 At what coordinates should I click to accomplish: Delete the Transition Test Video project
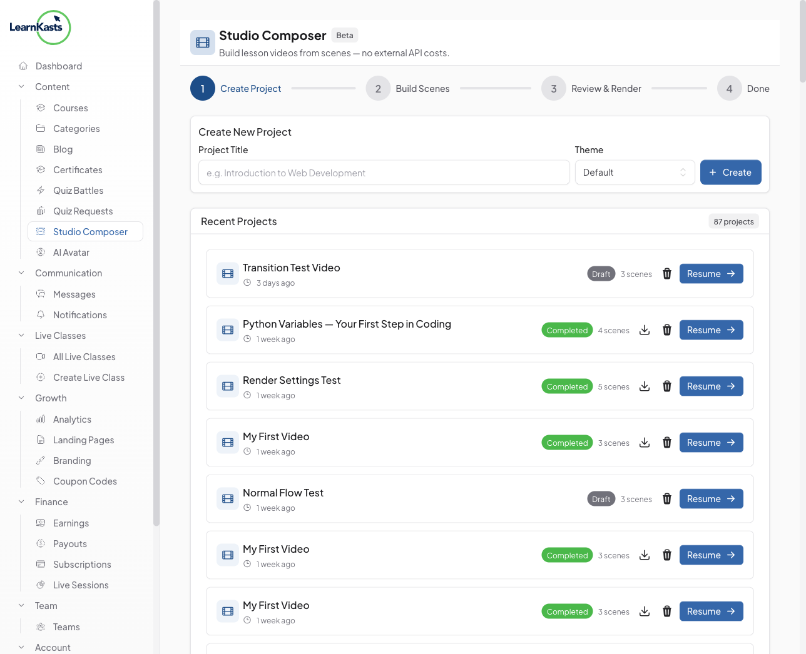(x=667, y=274)
